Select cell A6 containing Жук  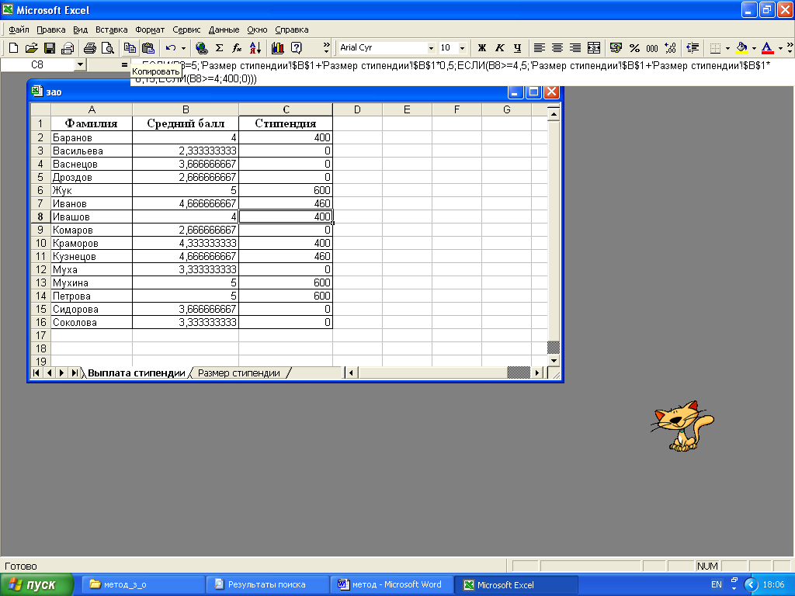click(x=92, y=191)
